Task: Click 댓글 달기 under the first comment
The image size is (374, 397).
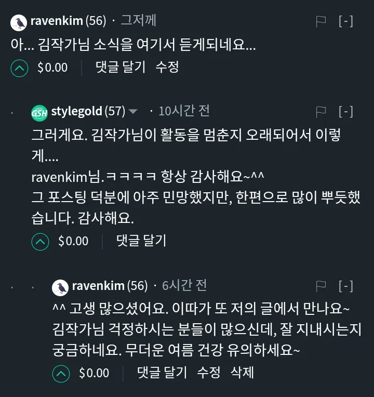Action: [x=121, y=68]
